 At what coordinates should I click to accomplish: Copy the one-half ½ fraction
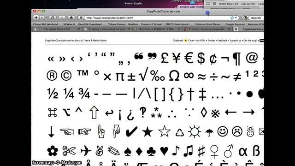[53, 93]
